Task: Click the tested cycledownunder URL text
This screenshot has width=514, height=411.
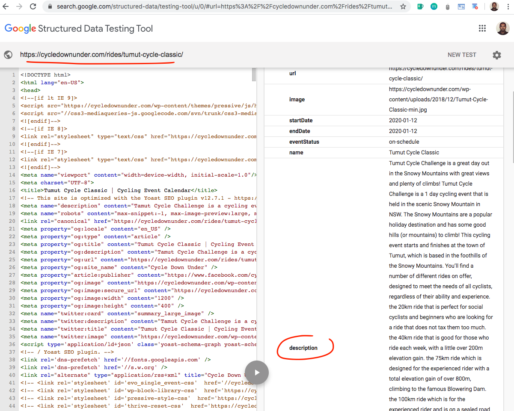Action: pyautogui.click(x=101, y=55)
